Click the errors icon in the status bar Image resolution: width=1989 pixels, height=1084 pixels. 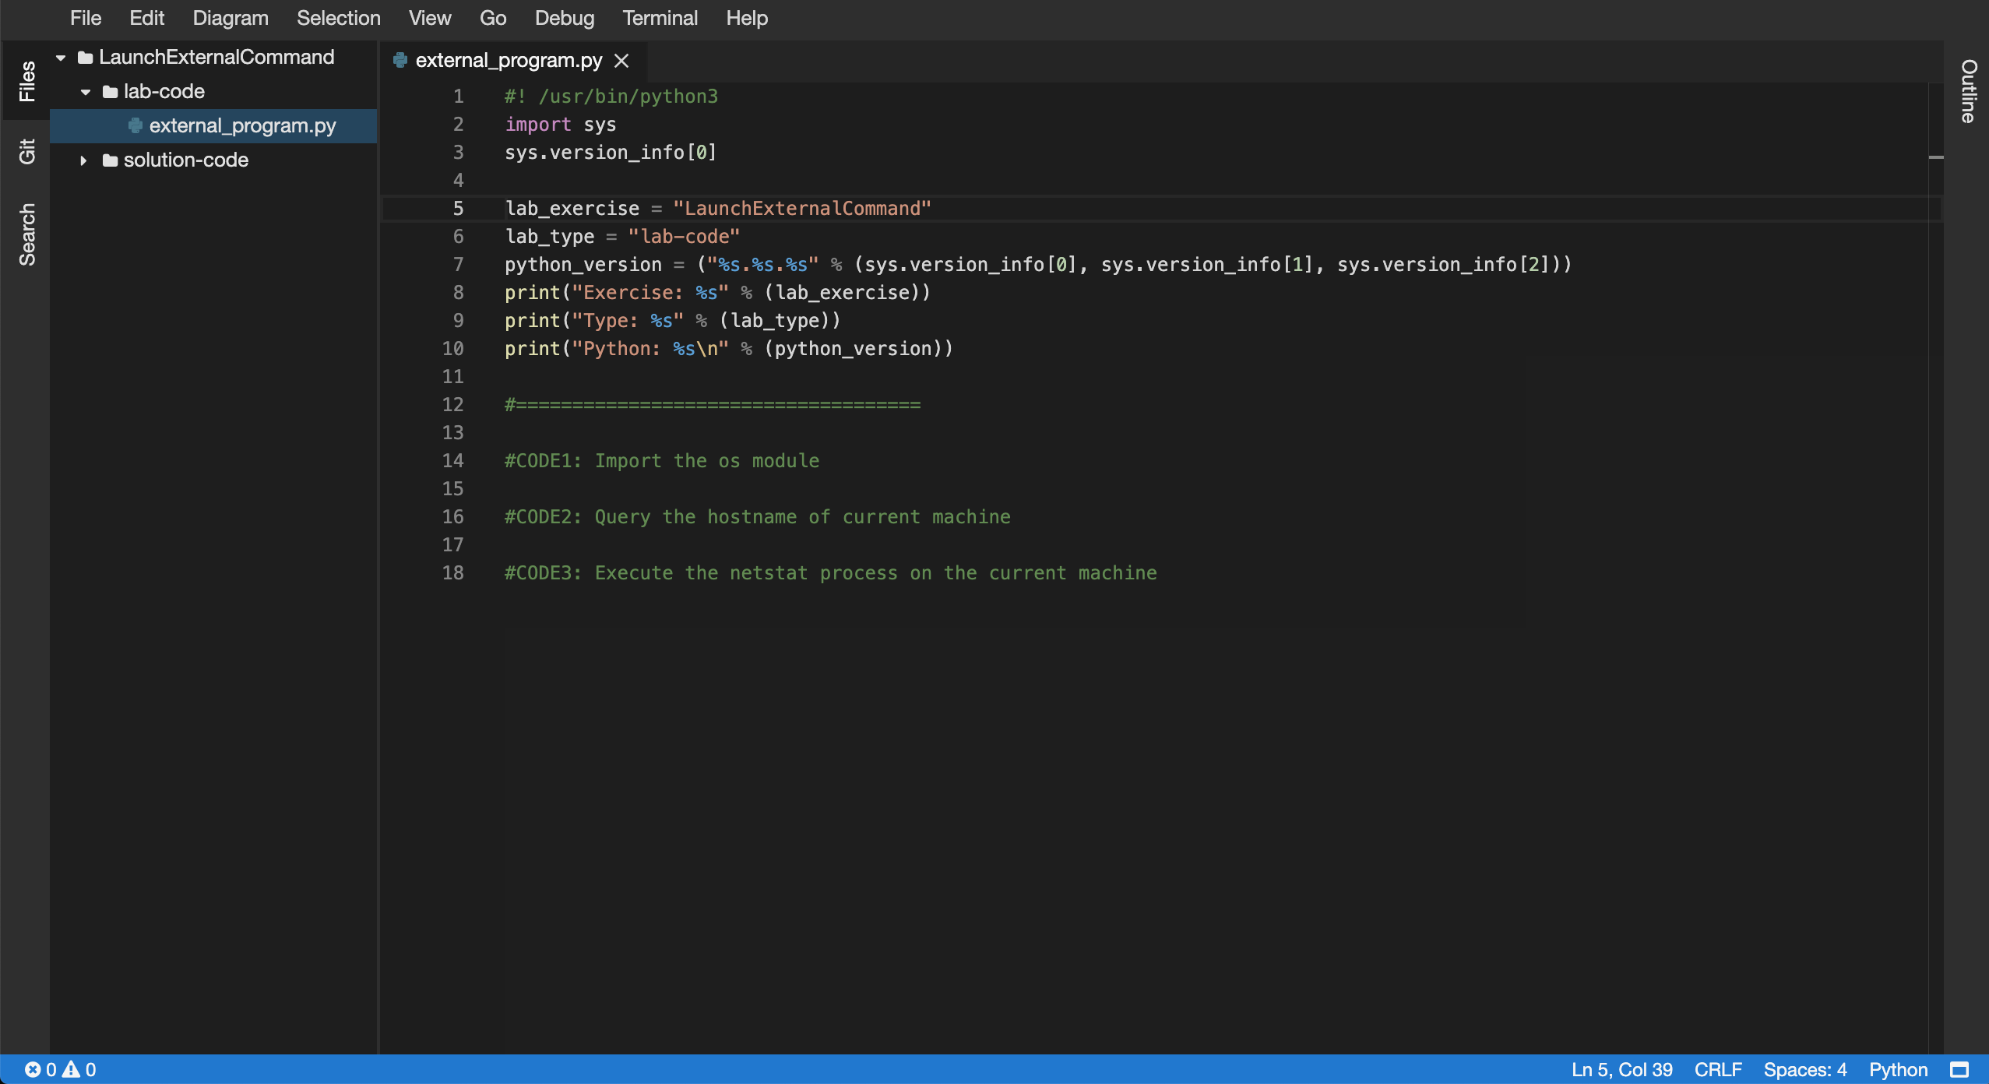33,1069
